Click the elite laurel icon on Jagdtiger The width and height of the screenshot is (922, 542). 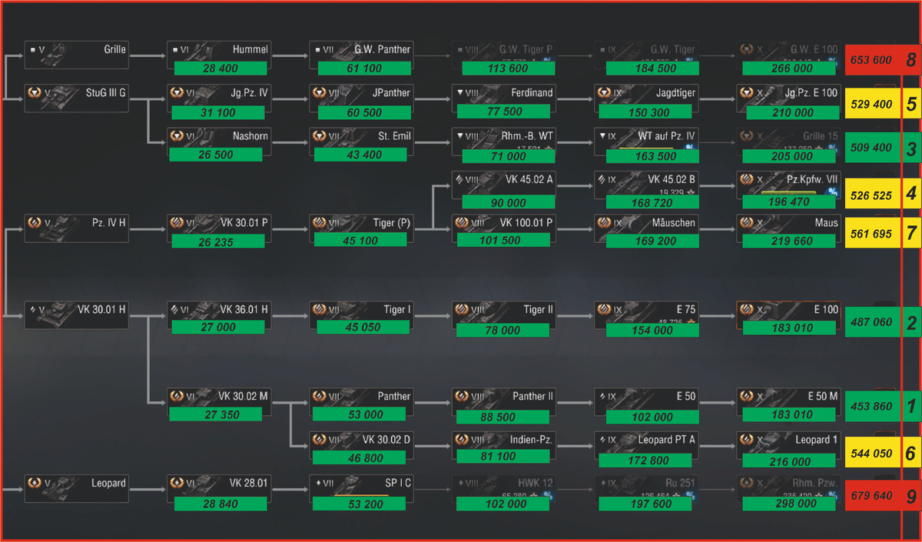pyautogui.click(x=605, y=92)
